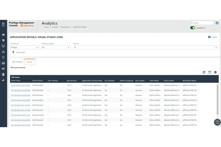Click the 'Required Elev...' event action cell

pos(39,115)
